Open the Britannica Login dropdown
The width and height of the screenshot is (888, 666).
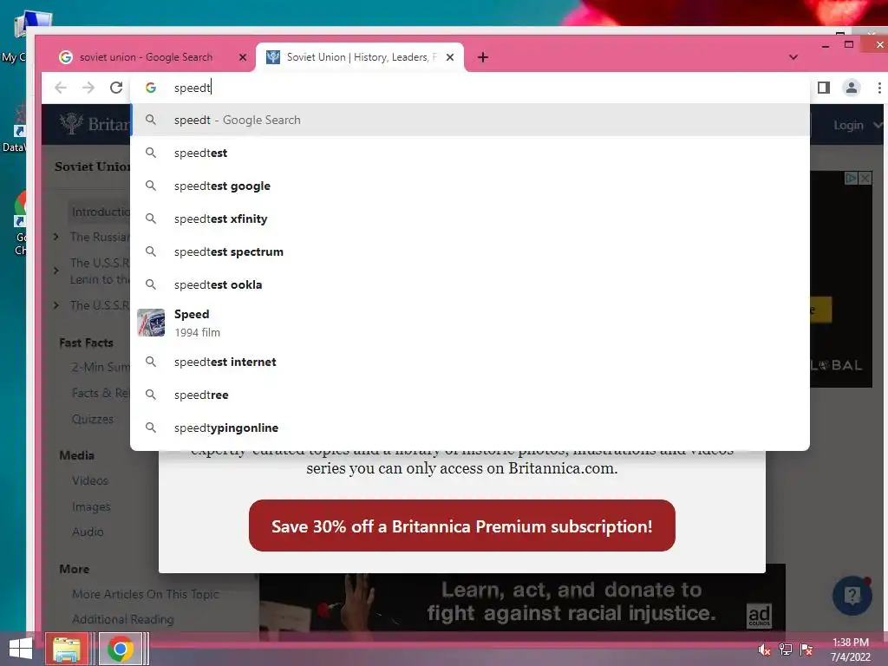click(x=856, y=125)
